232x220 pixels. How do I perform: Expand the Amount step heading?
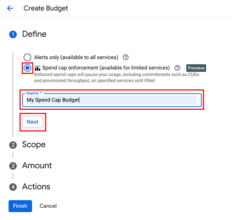[x=37, y=166]
